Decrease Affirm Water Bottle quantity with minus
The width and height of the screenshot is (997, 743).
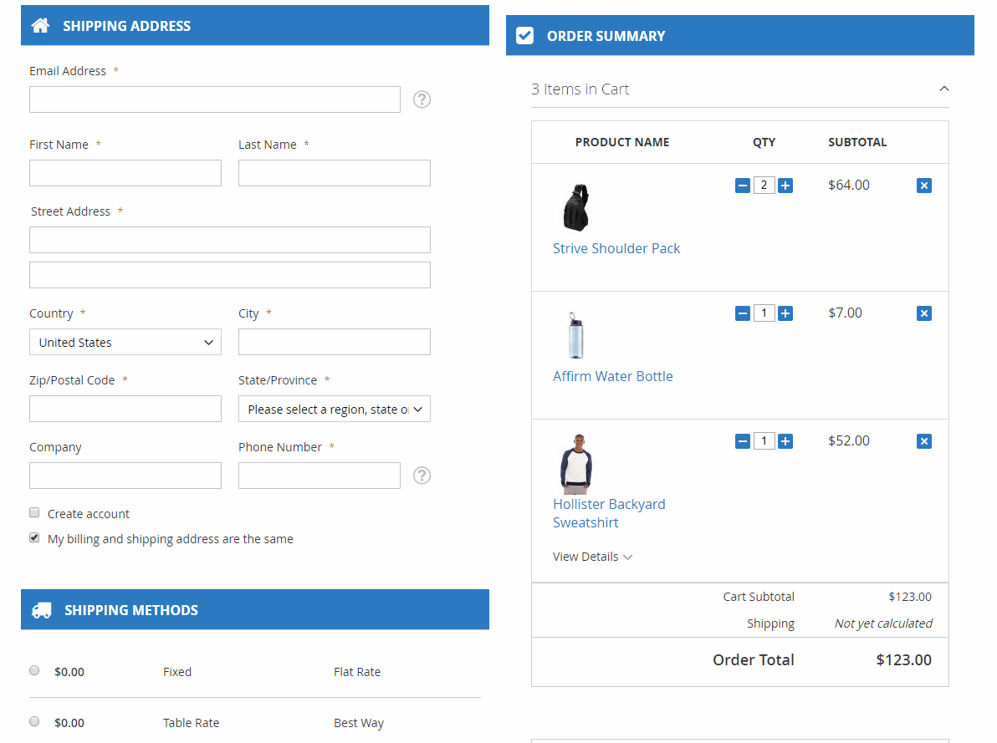pyautogui.click(x=742, y=313)
